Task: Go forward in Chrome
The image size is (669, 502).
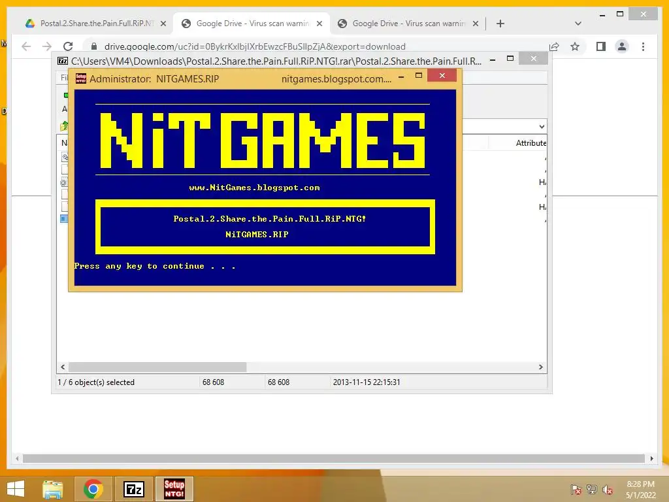Action: coord(47,46)
